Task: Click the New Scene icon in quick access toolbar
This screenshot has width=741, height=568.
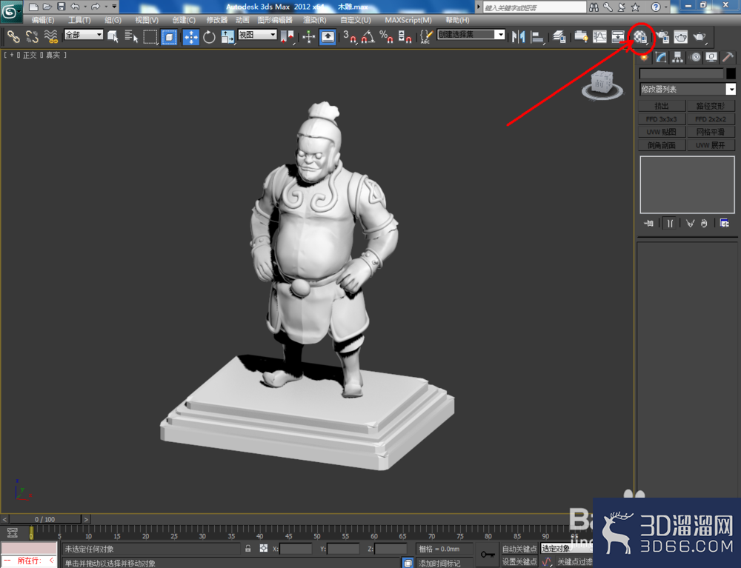Action: 33,7
